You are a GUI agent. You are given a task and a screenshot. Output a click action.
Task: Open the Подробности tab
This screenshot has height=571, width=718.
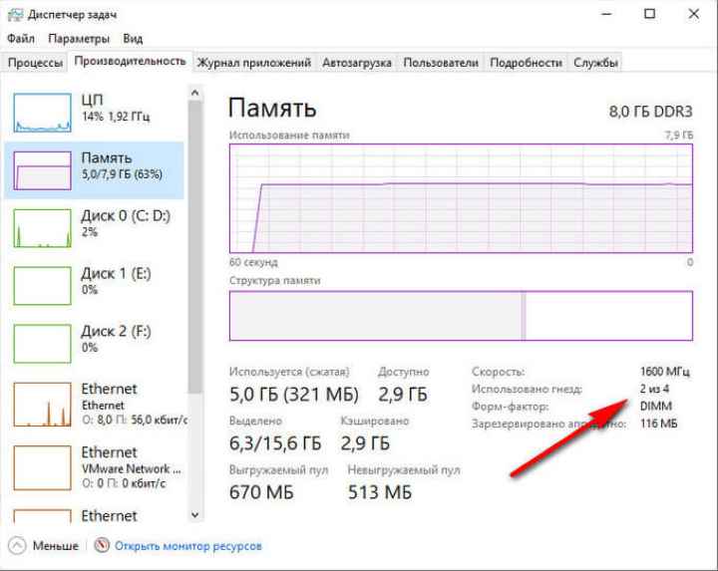click(x=526, y=63)
